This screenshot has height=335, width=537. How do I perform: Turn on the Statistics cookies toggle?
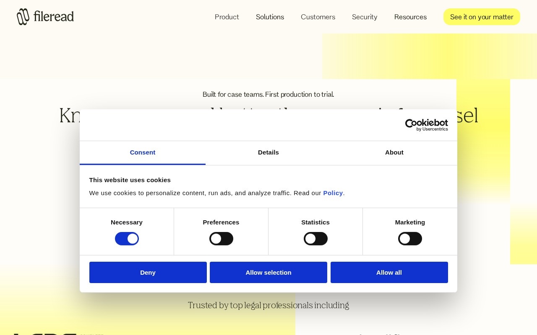point(315,239)
